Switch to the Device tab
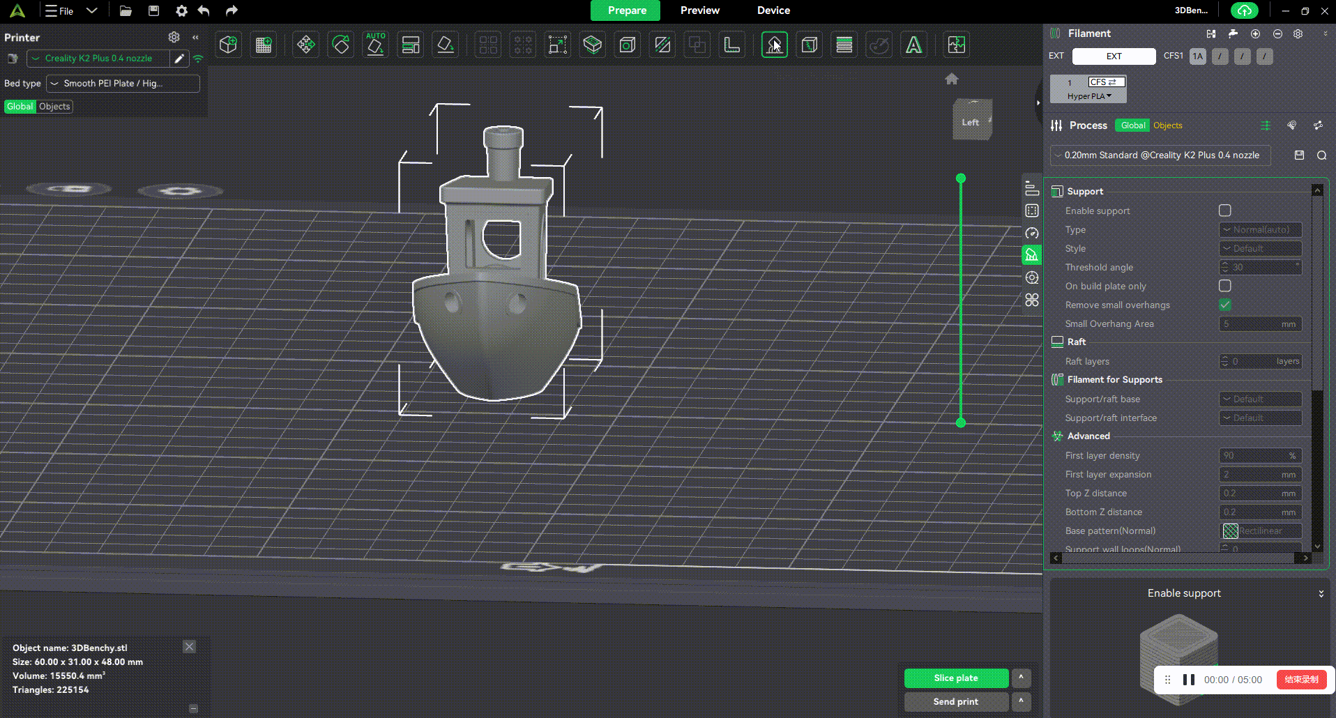This screenshot has width=1336, height=718. click(773, 10)
